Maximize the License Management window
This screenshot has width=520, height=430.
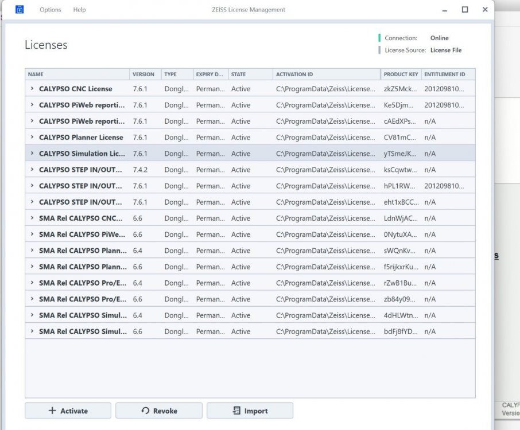(x=465, y=10)
